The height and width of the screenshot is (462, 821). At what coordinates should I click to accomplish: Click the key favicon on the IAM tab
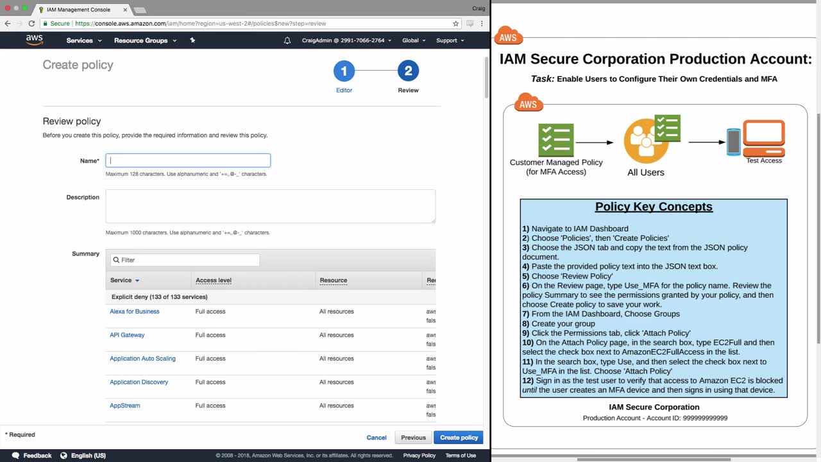42,10
